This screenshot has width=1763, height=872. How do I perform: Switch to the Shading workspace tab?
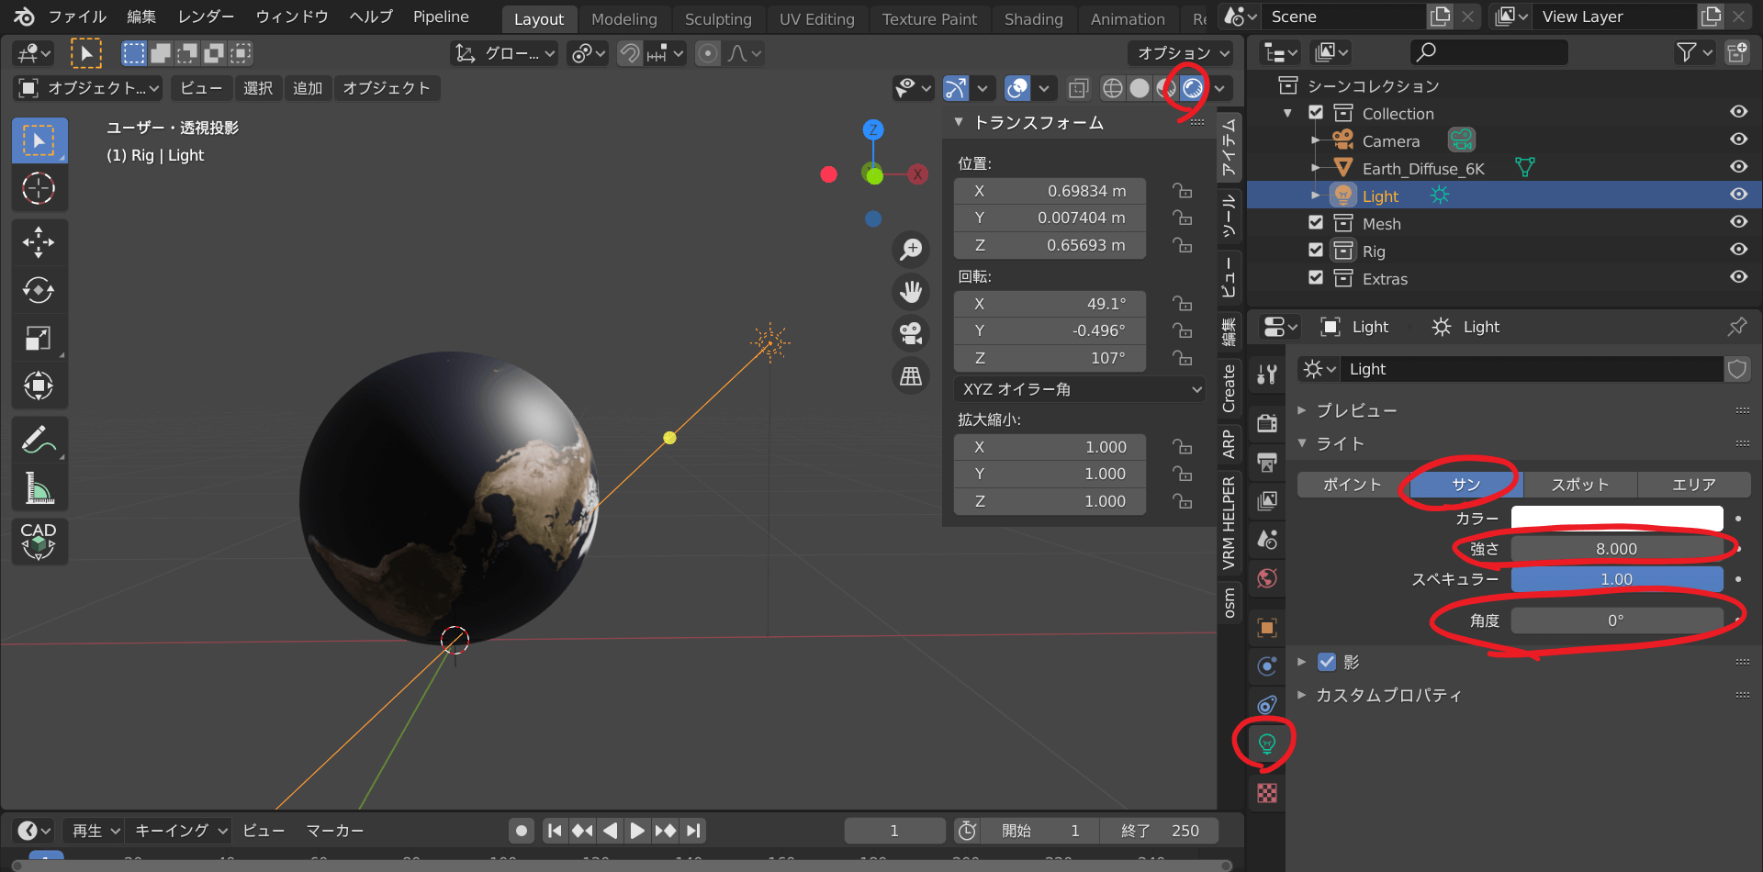pyautogui.click(x=1033, y=19)
